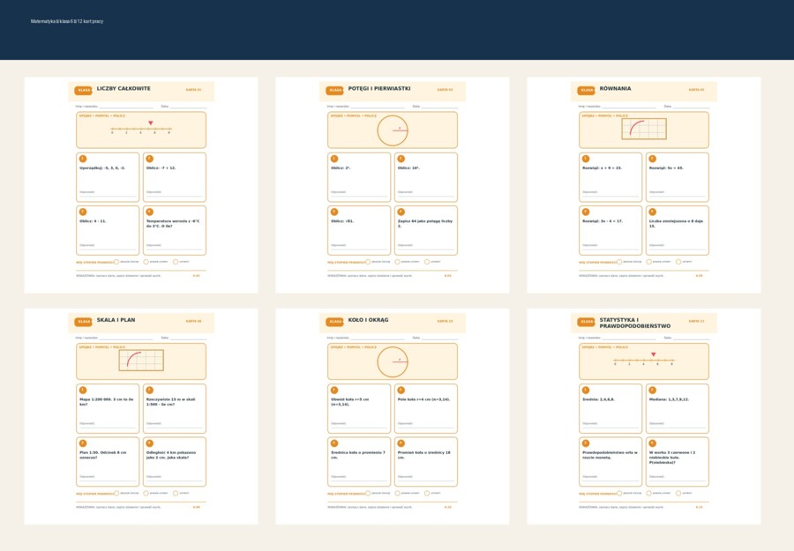Click the "POTĘGI I PIERWIASTKI" card title
Image resolution: width=794 pixels, height=551 pixels.
(379, 88)
